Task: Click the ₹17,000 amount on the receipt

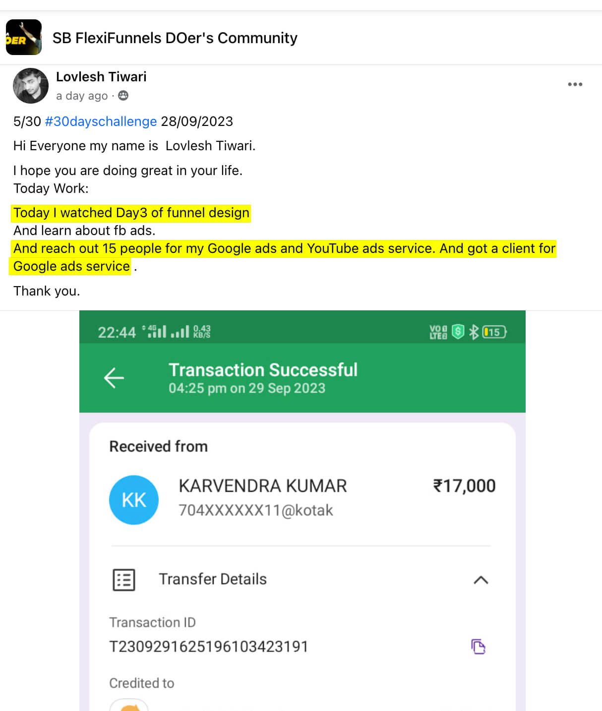Action: [x=464, y=485]
